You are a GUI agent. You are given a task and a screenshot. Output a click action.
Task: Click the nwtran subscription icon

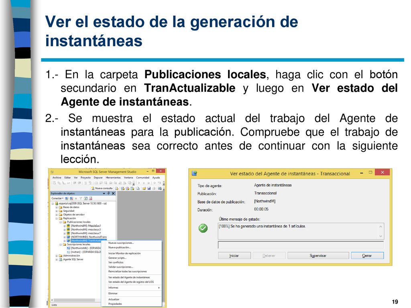[x=68, y=252]
